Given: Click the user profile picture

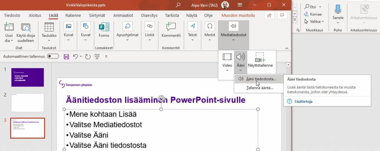Looking at the screenshot, I should coord(225,5).
